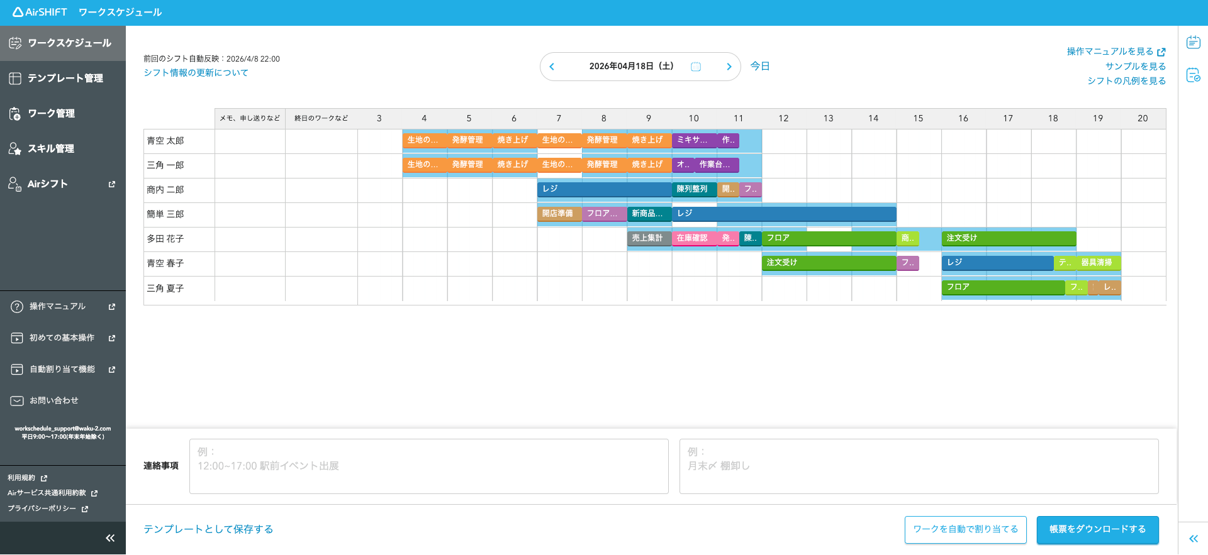The width and height of the screenshot is (1208, 555).
Task: Open the Airサービス共通利用約款 link
Action: pos(52,493)
